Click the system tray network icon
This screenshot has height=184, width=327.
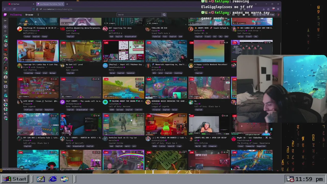(290, 179)
